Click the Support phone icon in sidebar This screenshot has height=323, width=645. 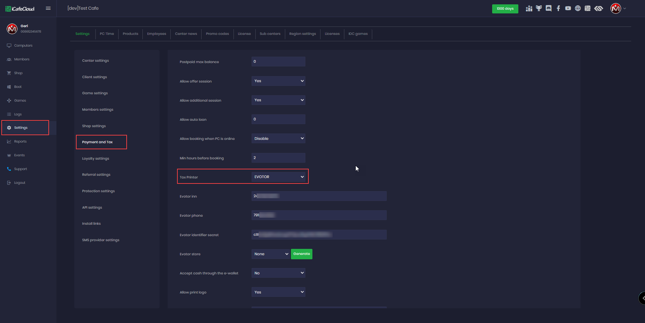point(9,169)
